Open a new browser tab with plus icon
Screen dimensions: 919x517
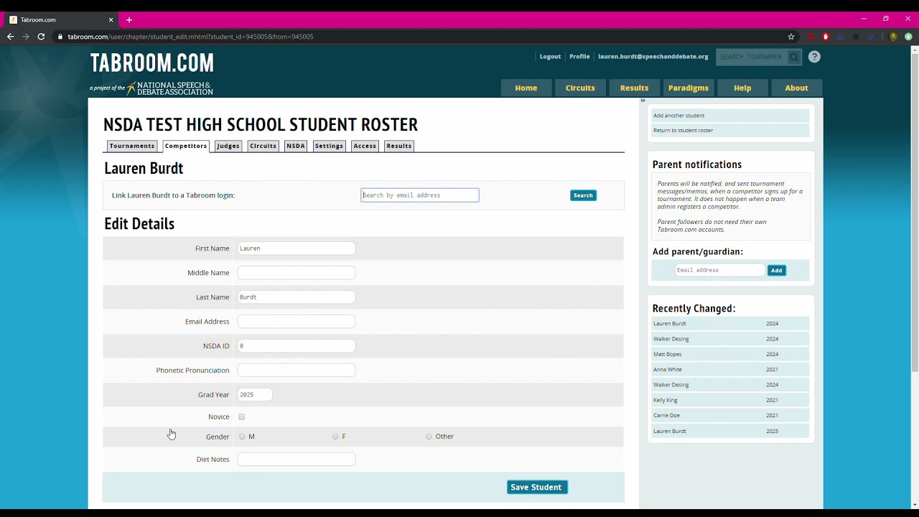(129, 19)
